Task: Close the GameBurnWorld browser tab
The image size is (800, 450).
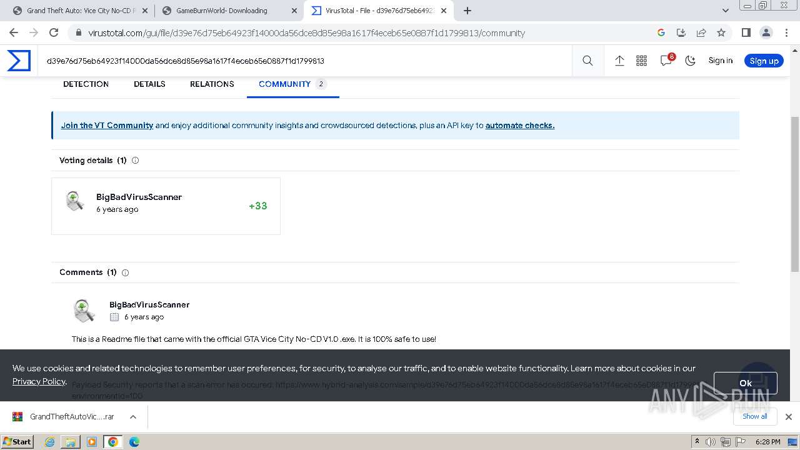Action: (294, 11)
